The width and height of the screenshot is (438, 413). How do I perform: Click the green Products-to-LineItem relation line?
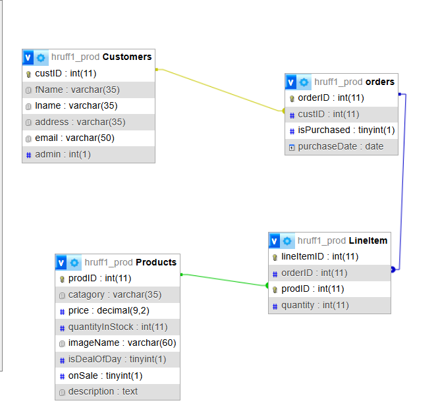223,280
